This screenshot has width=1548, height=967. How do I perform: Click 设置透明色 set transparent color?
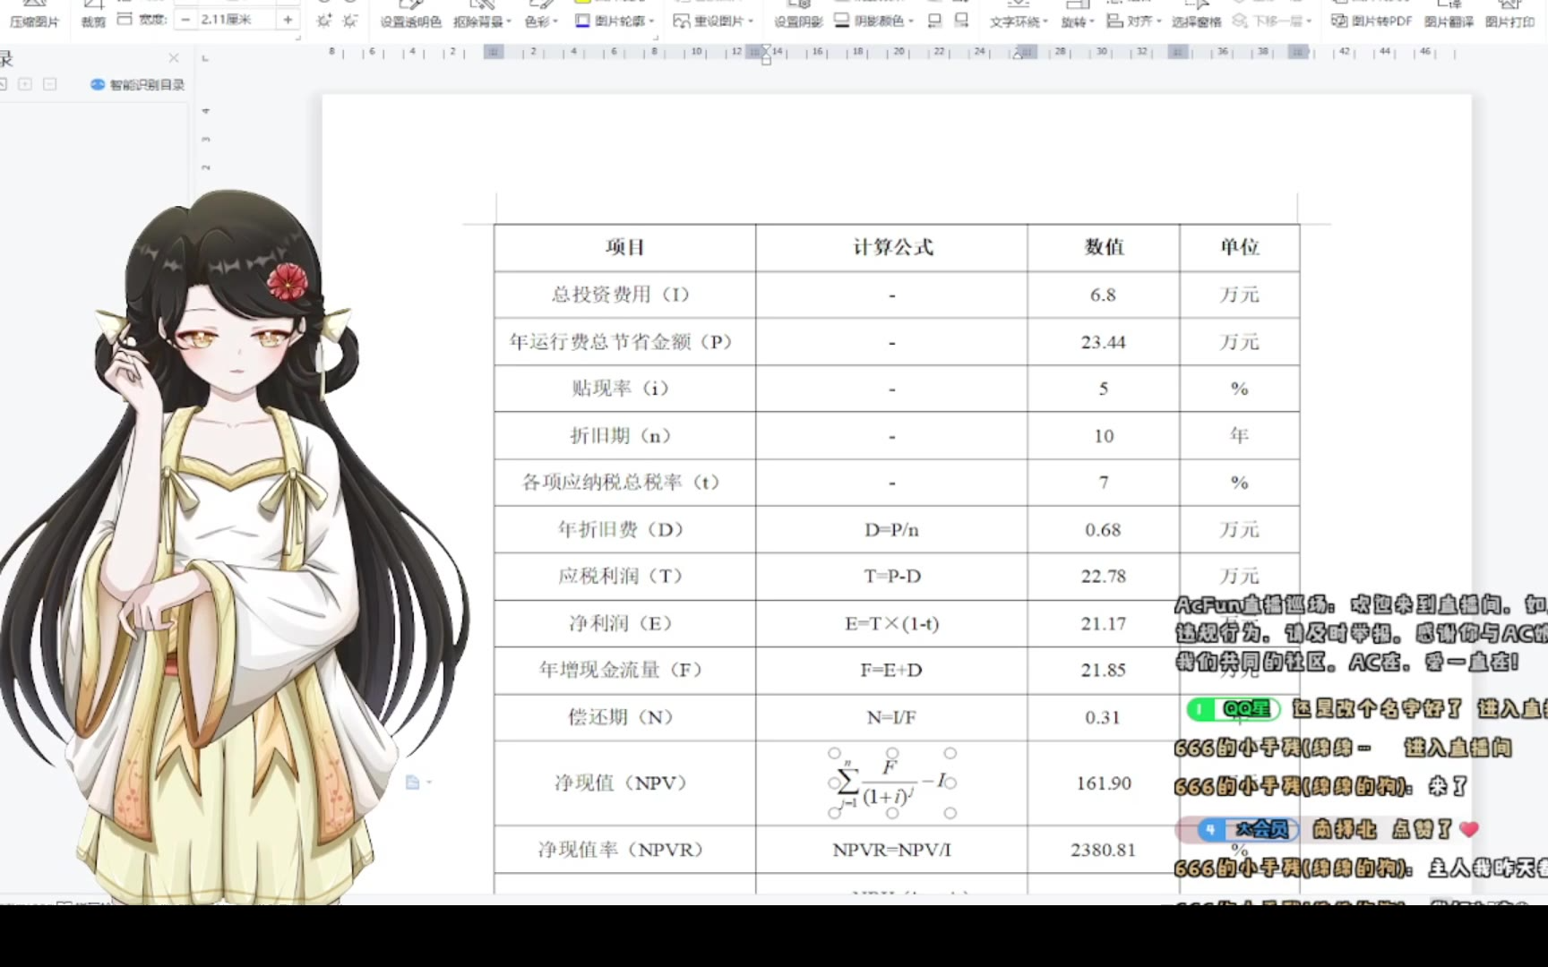coord(410,14)
